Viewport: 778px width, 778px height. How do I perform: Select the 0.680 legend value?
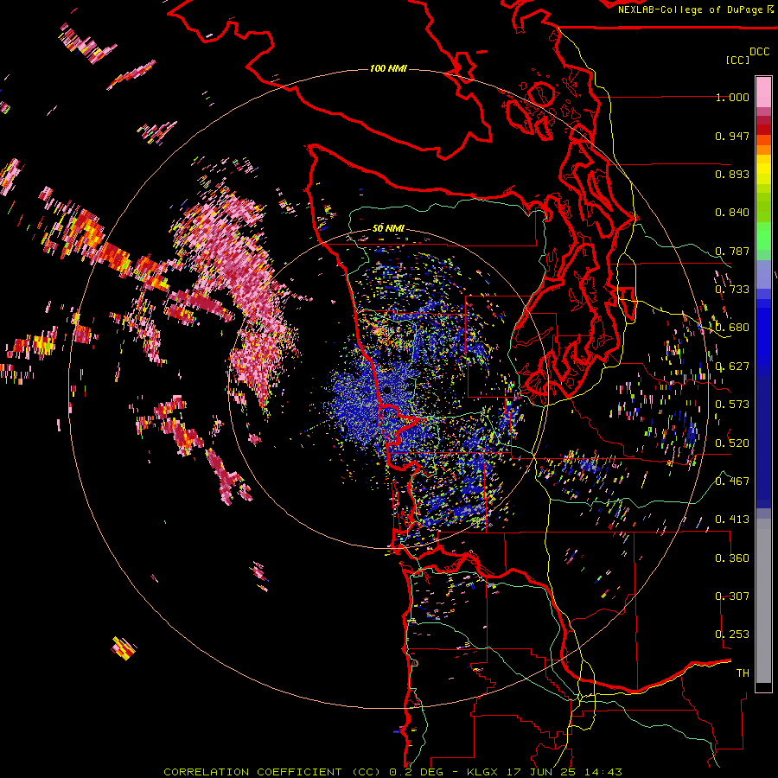(732, 328)
